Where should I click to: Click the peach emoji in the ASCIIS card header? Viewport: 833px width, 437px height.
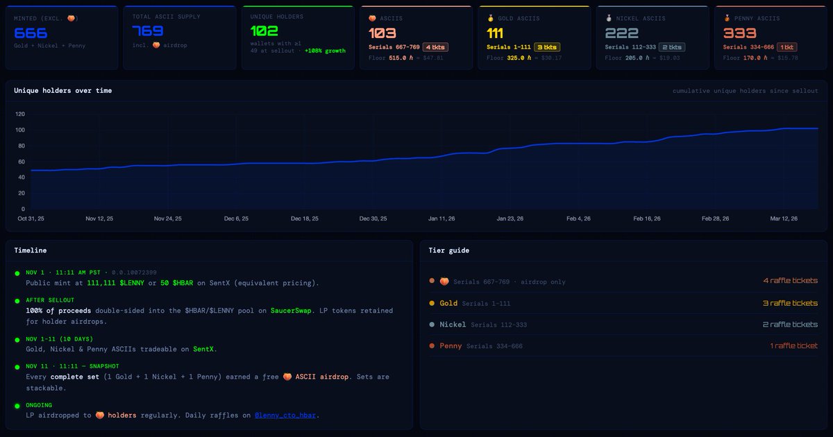click(x=372, y=18)
